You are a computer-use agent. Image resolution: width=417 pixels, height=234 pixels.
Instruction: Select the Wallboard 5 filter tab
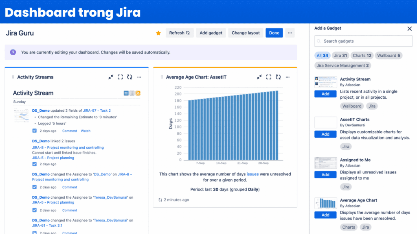[x=388, y=55]
